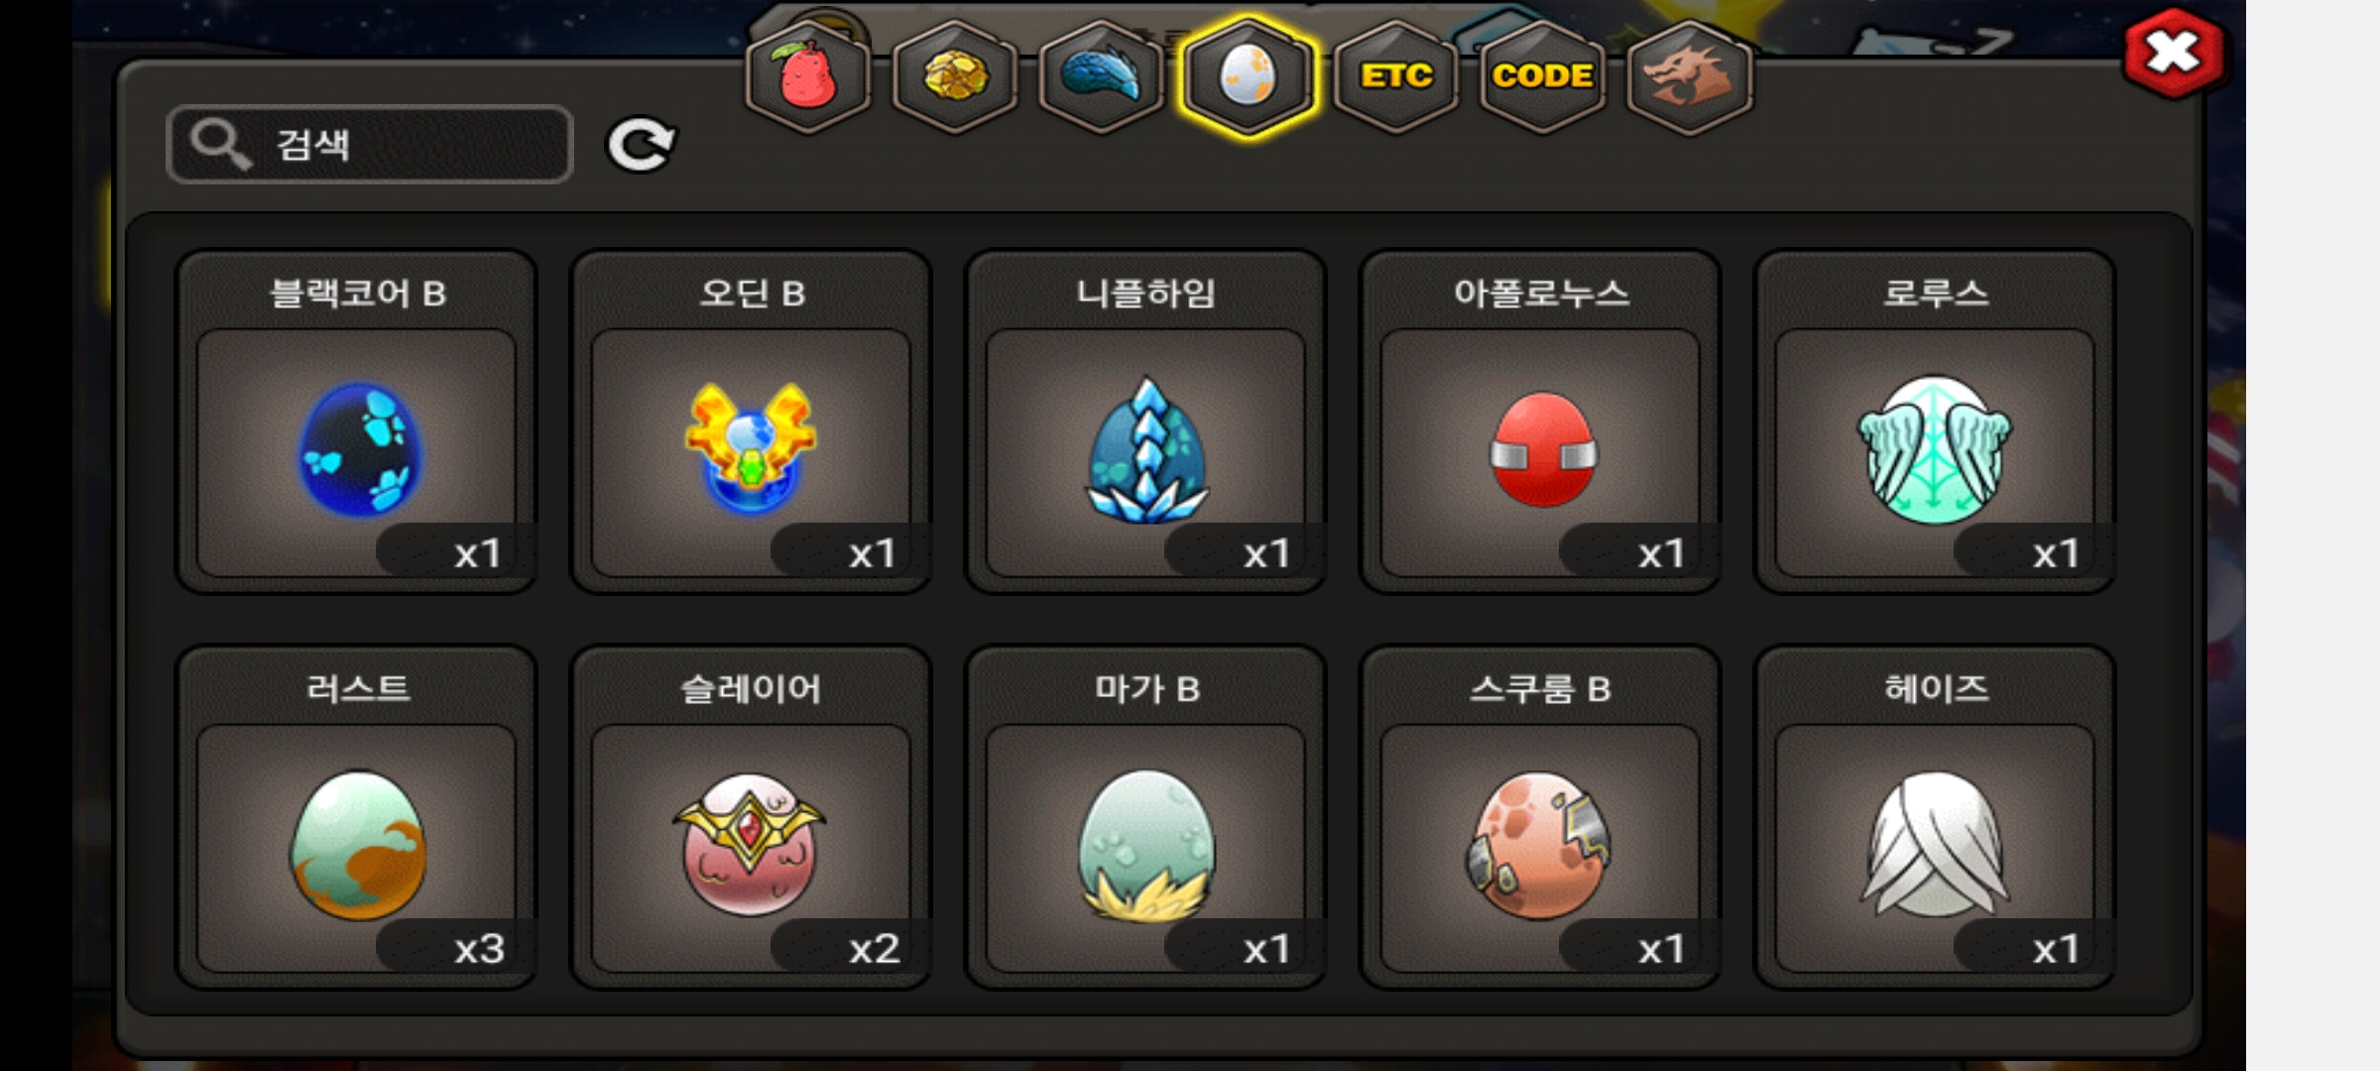The height and width of the screenshot is (1071, 2380).
Task: Open the red fruit food tab
Action: pos(808,76)
